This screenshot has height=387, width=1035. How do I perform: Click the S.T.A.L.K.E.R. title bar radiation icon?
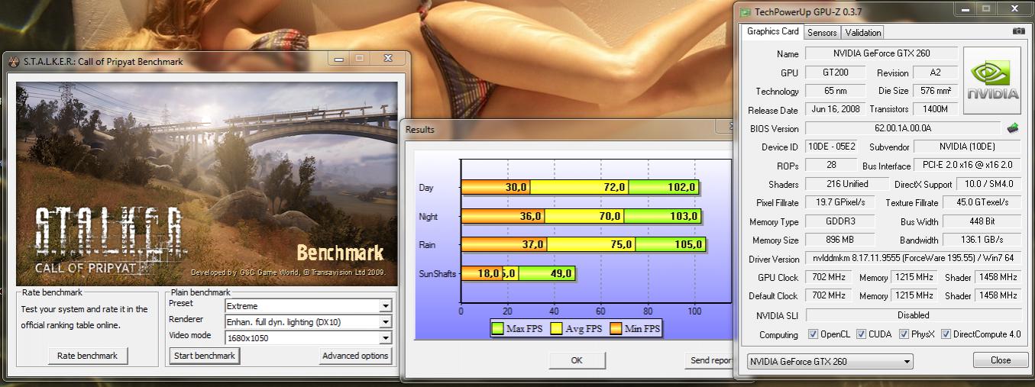[14, 62]
